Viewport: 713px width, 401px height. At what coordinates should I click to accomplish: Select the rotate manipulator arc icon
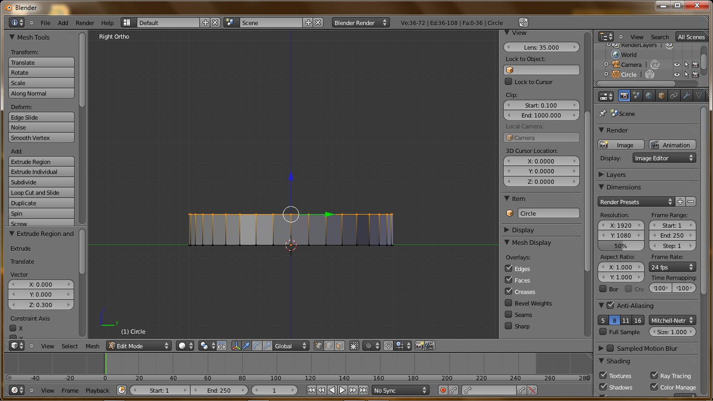click(257, 346)
